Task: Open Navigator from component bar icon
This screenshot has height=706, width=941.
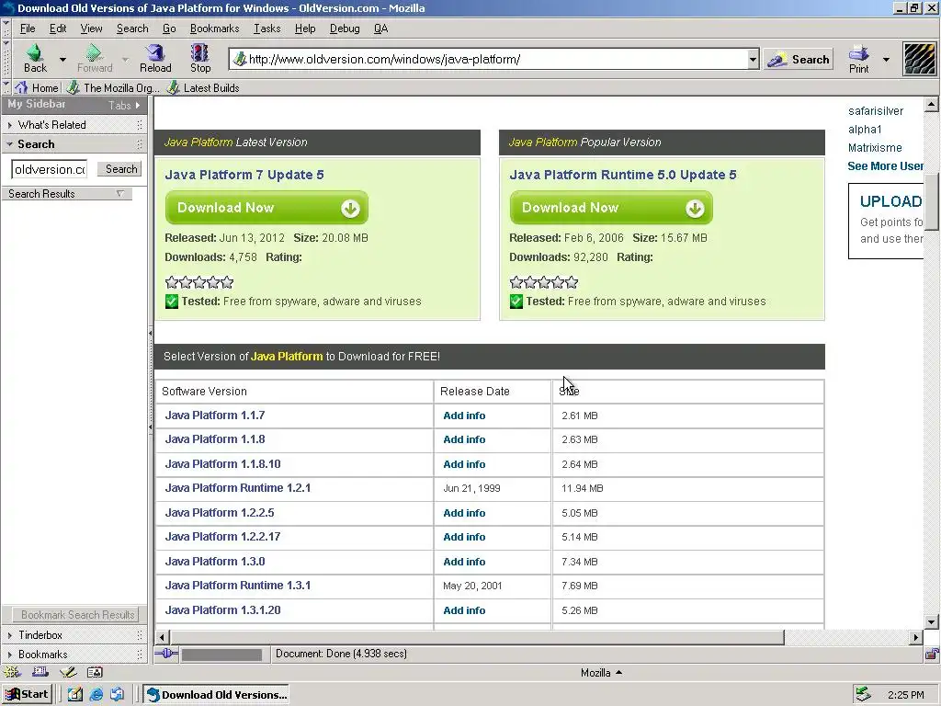Action: [12, 672]
